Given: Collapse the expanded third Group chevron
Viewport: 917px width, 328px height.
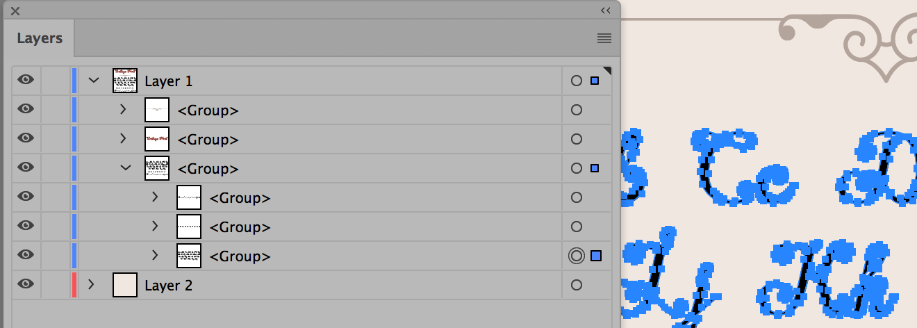Looking at the screenshot, I should pyautogui.click(x=126, y=168).
